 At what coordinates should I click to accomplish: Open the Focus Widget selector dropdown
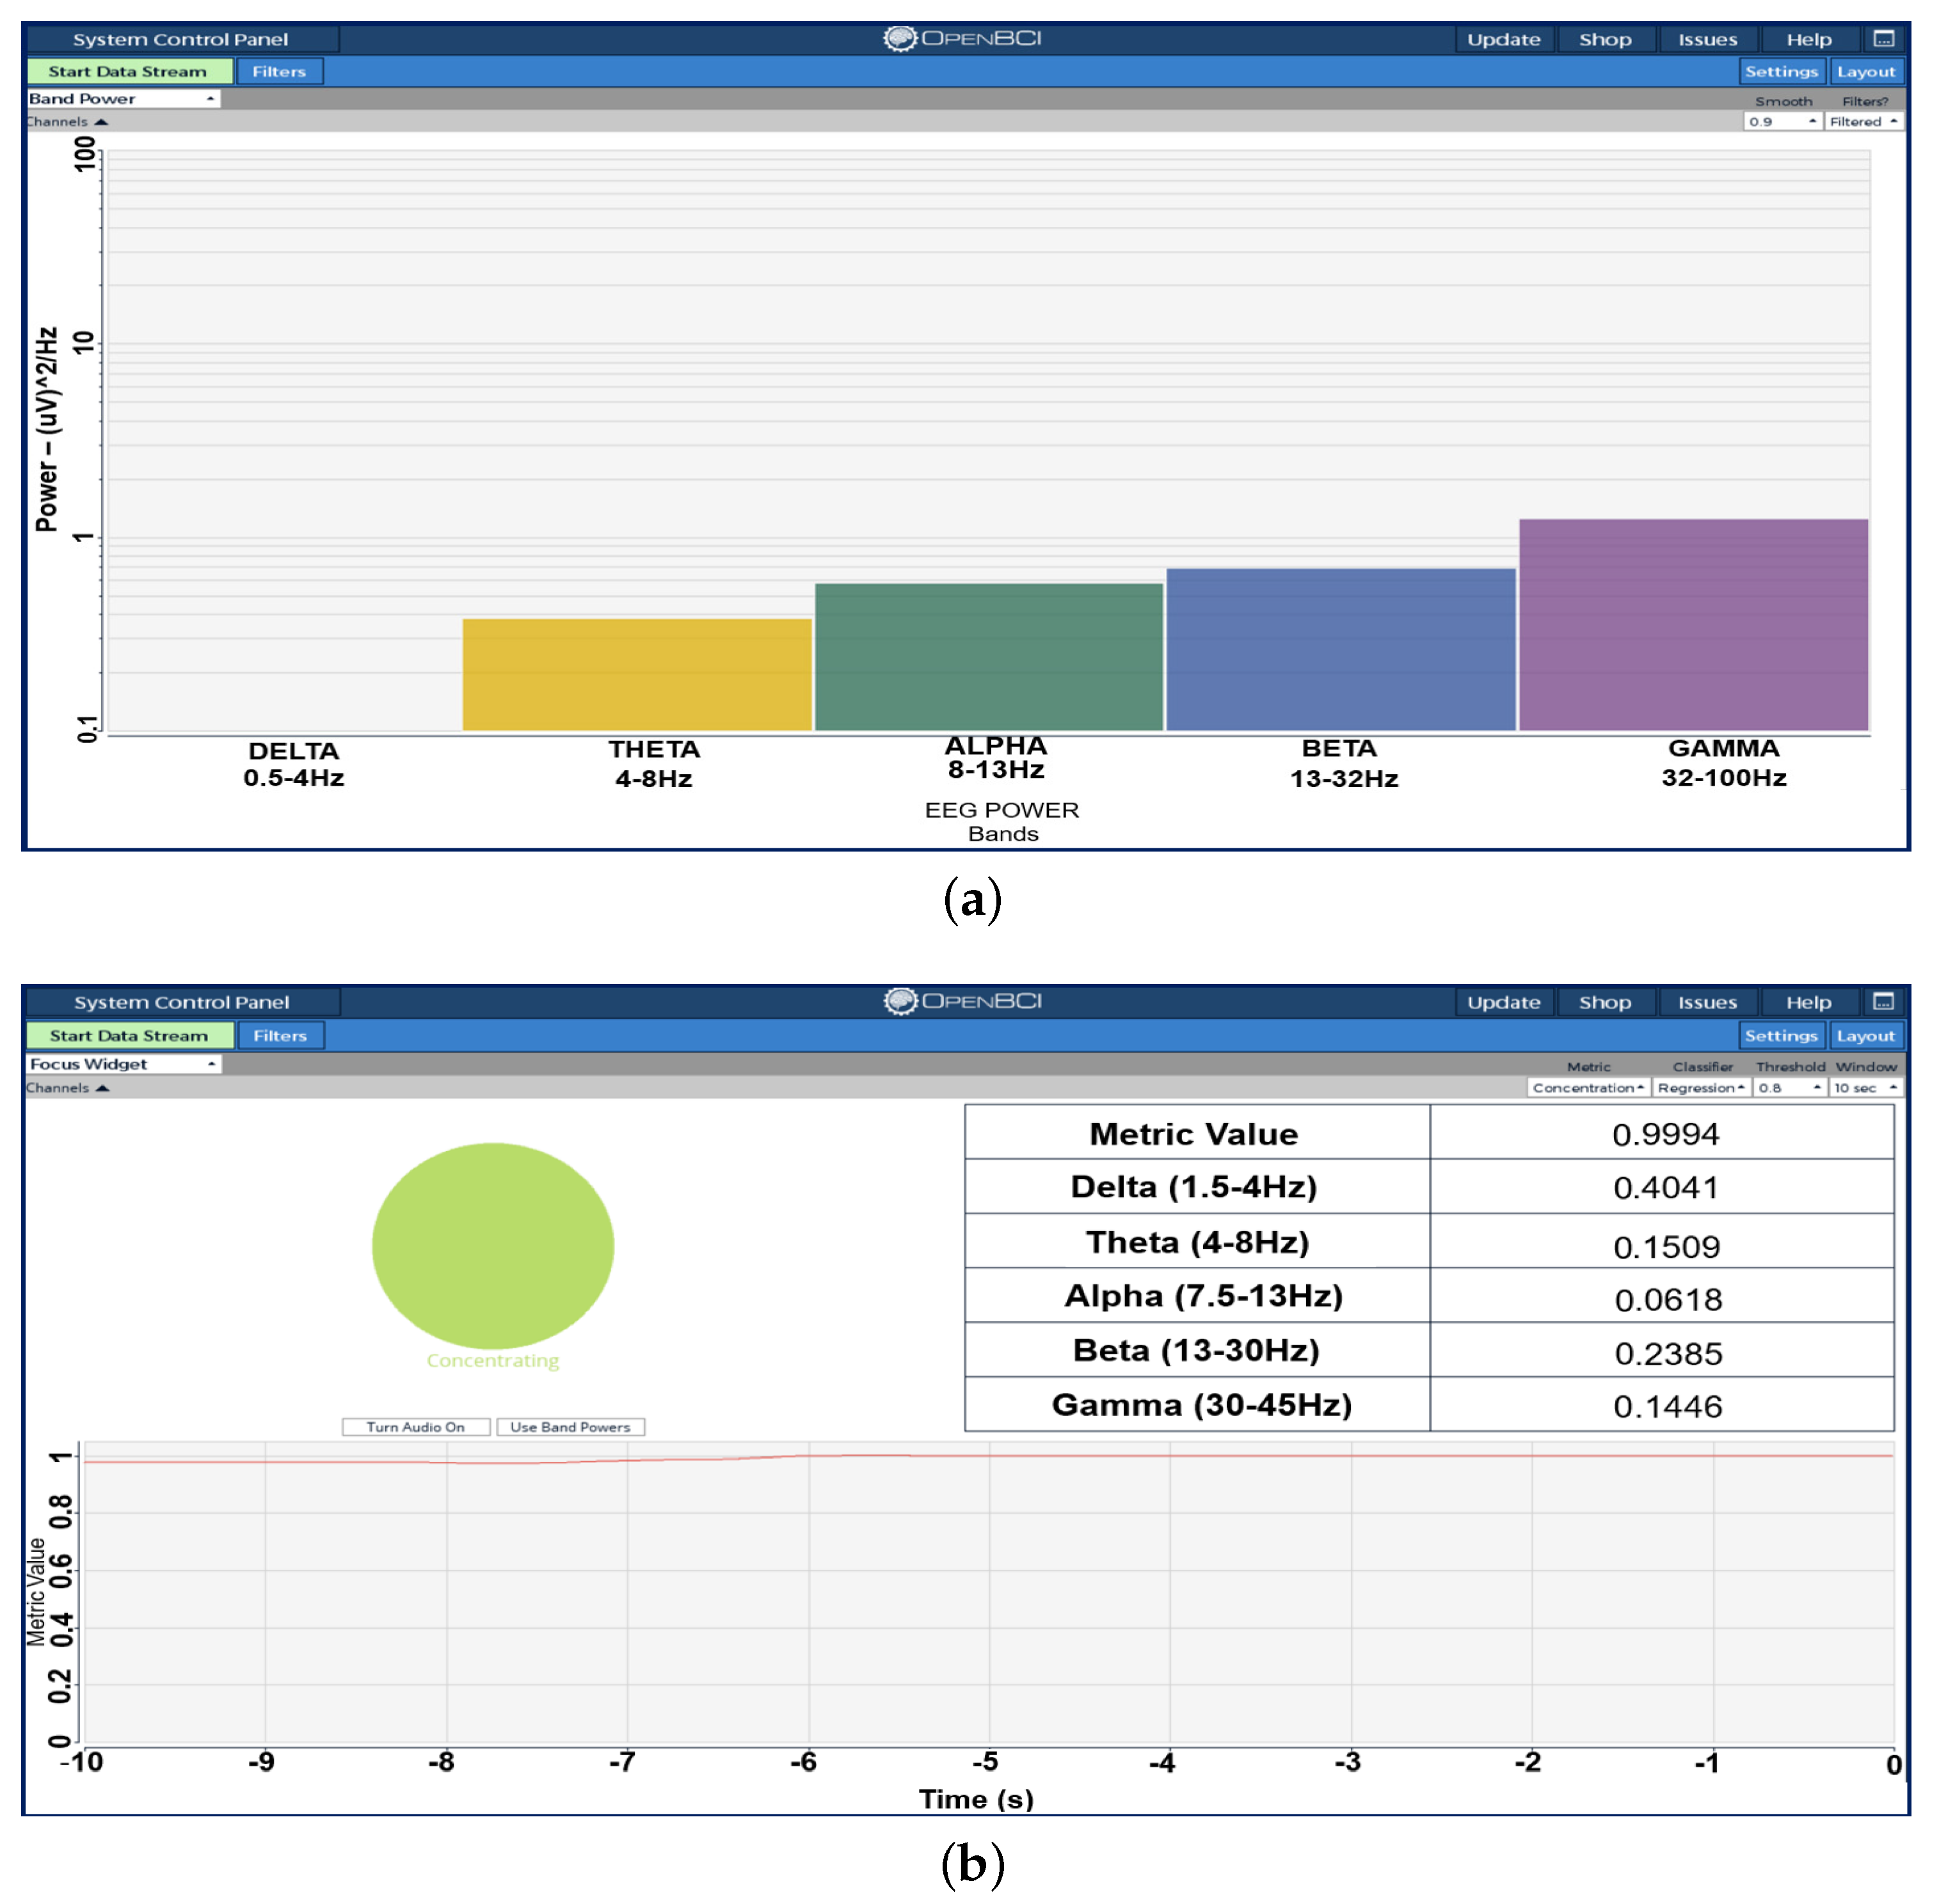122,1064
